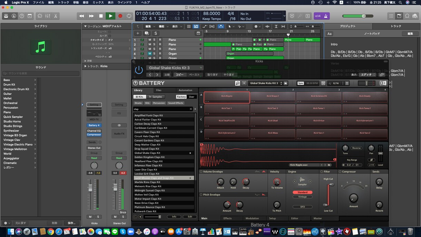Open the Battery kit menu arrow dropdown
The width and height of the screenshot is (421, 237).
244,83
